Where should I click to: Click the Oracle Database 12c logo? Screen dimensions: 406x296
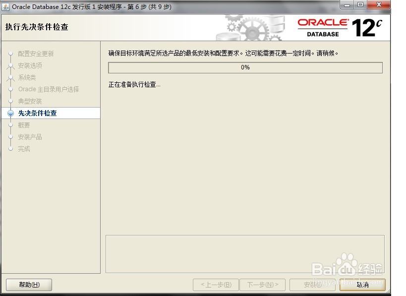(x=340, y=27)
